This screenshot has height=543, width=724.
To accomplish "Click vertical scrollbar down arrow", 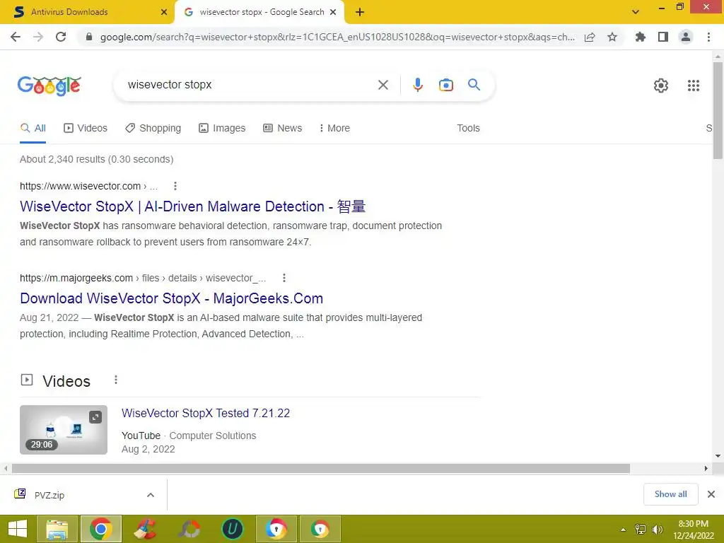I will [718, 456].
